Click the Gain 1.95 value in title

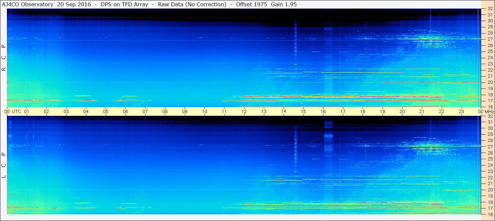284,5
